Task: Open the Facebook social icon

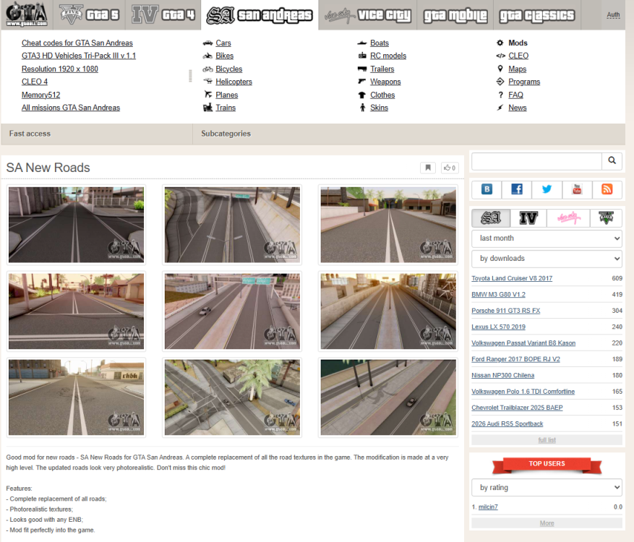Action: (516, 189)
